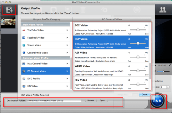The width and height of the screenshot is (172, 113).
Task: Click the category list vertical scrollbar
Action: click(x=71, y=73)
